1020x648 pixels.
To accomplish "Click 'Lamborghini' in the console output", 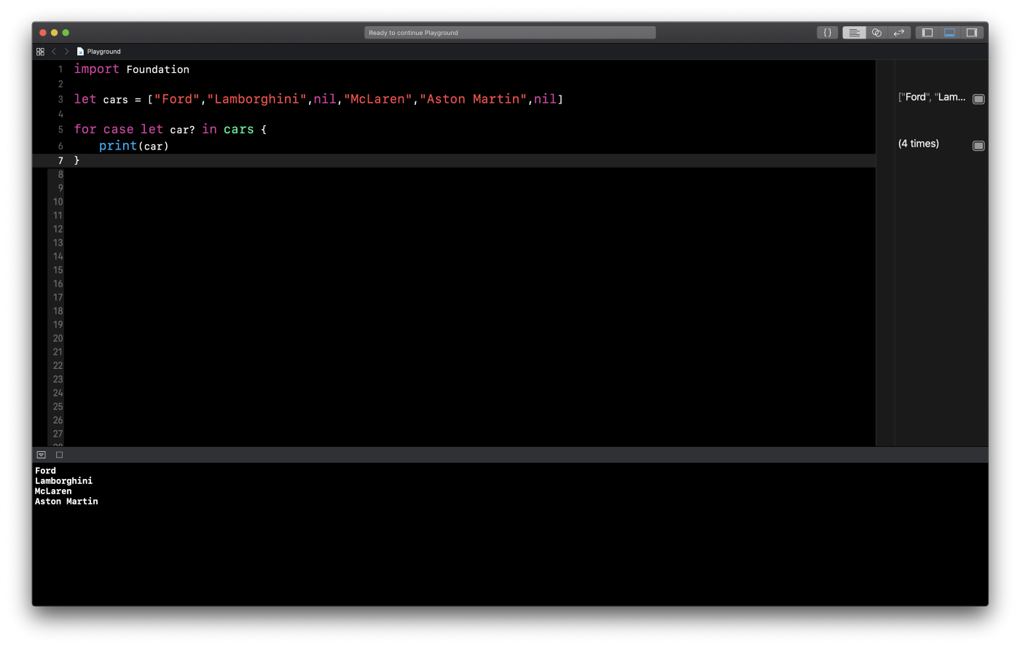I will click(x=64, y=481).
